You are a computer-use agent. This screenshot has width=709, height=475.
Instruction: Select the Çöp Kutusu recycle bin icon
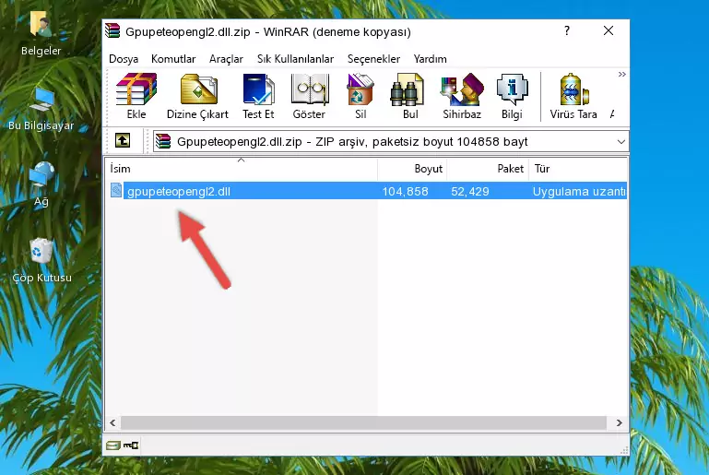coord(41,260)
